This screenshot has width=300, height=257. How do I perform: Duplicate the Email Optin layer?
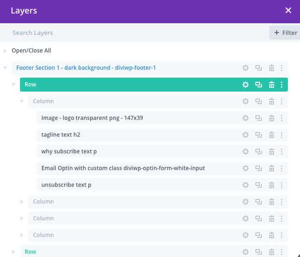click(259, 168)
